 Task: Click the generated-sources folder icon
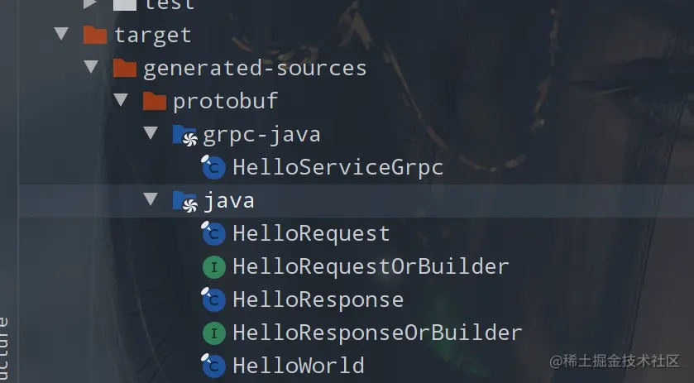pos(125,68)
